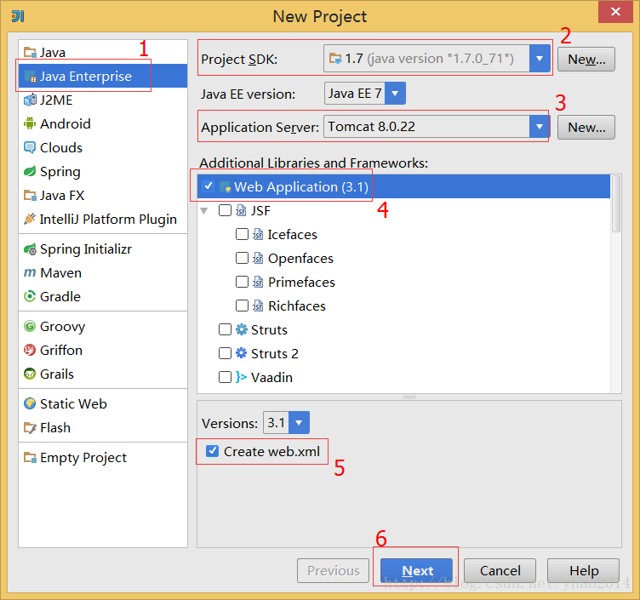Click the Maven m icon

[x=30, y=272]
